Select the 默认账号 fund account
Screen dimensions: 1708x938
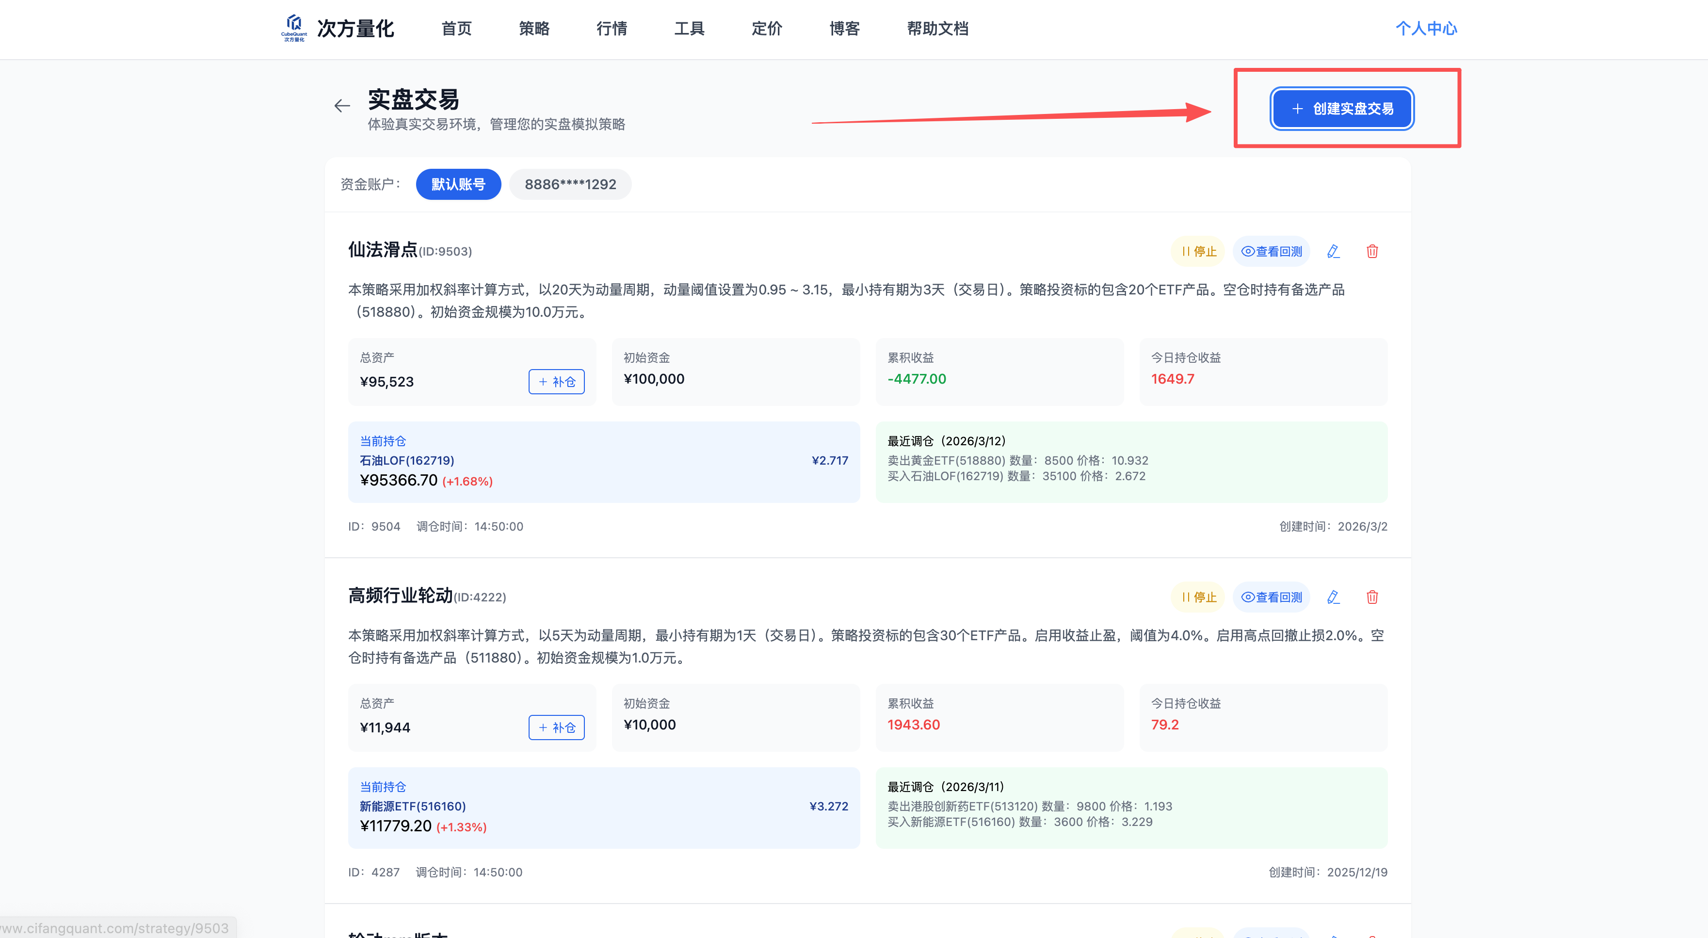point(458,184)
